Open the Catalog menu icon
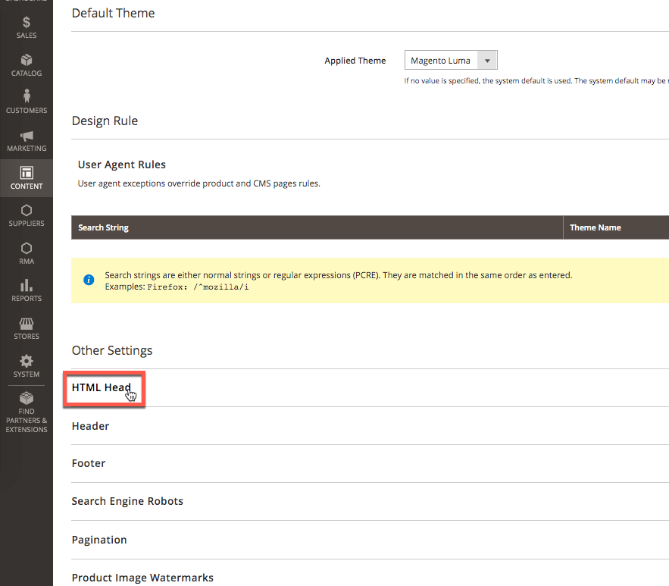The height and width of the screenshot is (586, 669). point(27,60)
